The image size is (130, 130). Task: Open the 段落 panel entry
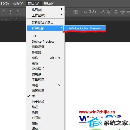[45, 63]
